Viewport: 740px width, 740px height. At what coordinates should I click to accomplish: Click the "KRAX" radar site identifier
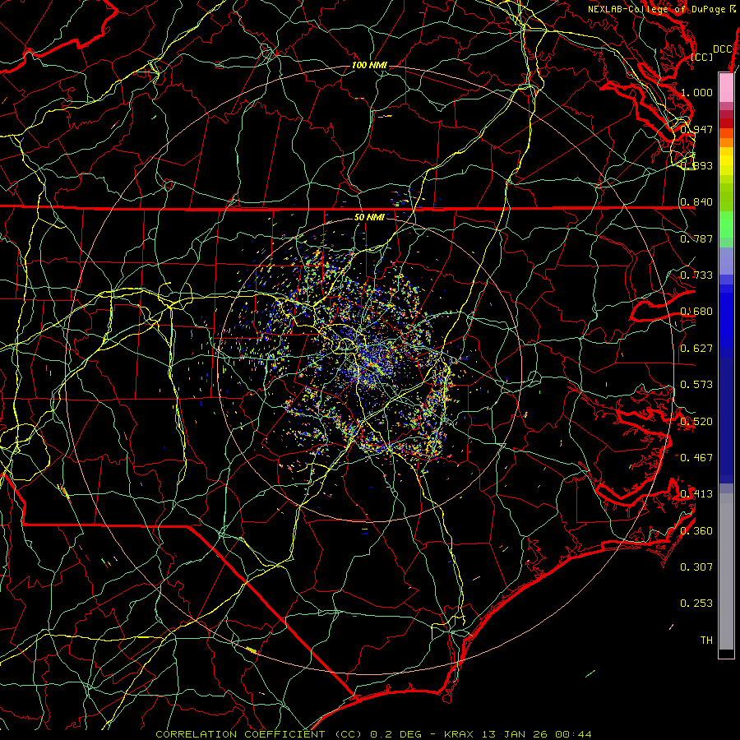click(x=460, y=734)
